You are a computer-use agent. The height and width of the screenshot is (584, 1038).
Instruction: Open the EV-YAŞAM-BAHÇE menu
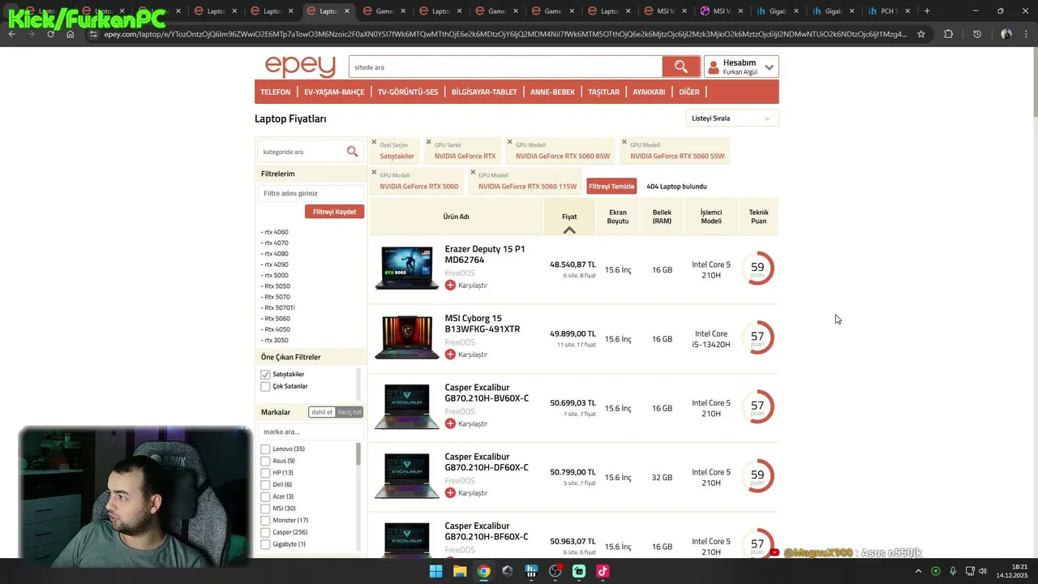[334, 92]
